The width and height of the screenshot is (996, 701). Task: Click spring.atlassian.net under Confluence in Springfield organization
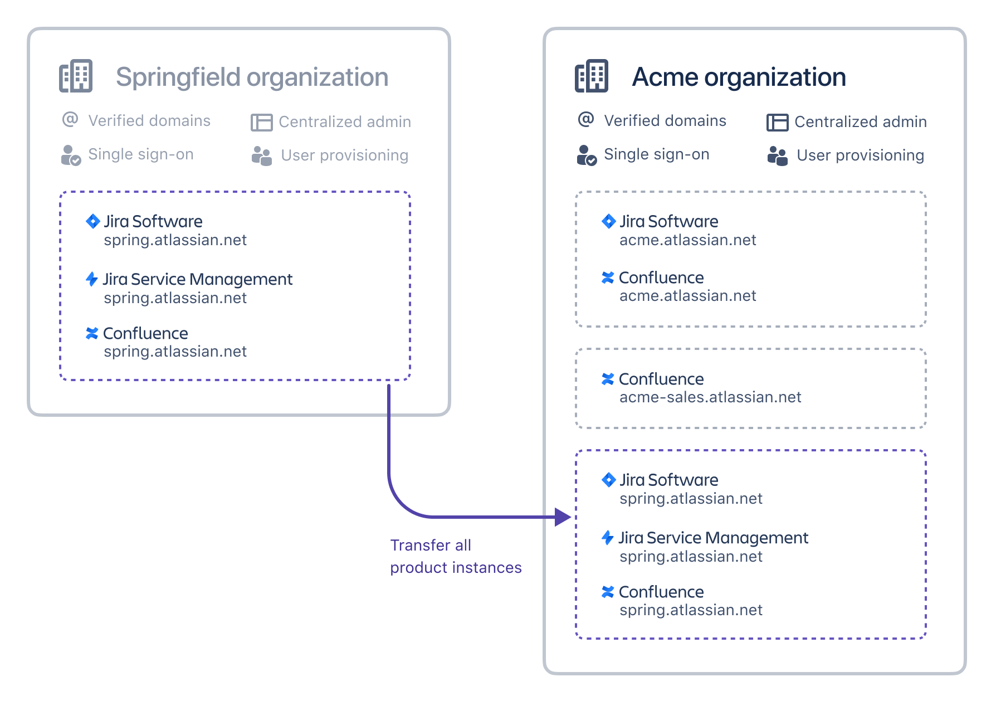pos(175,352)
